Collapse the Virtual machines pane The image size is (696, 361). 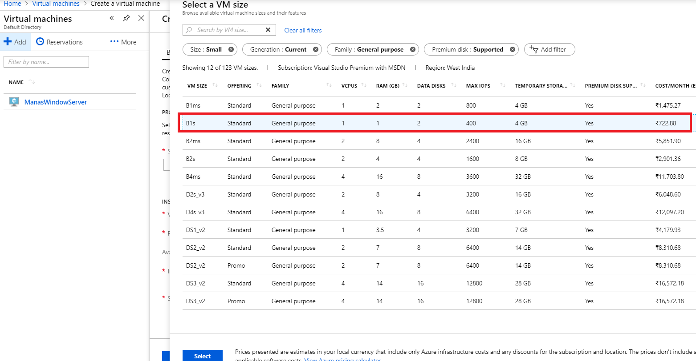tap(111, 18)
